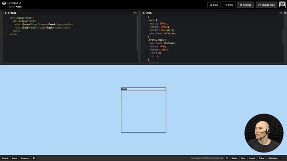287x161 pixels.
Task: Click the div class="card" line in HTML
Action: [24, 21]
